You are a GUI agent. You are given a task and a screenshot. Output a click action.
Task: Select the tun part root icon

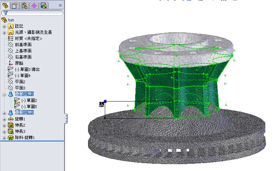4,20
